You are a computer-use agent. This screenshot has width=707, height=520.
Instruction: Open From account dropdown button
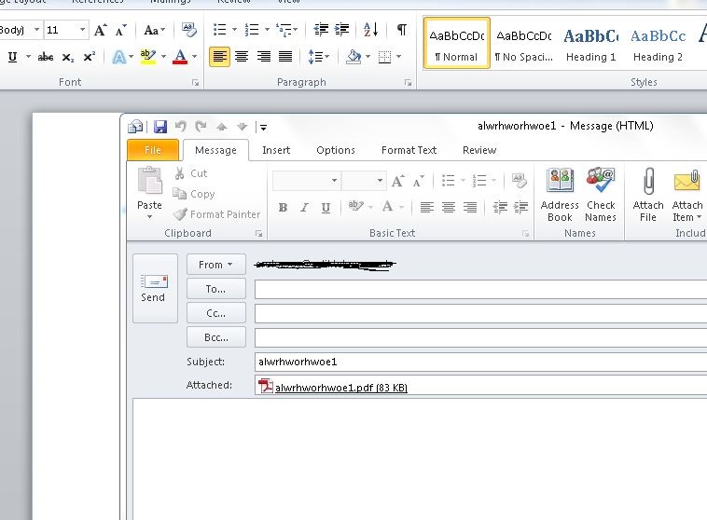[216, 265]
